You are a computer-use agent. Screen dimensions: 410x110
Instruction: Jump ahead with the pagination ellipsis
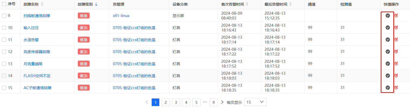(205, 102)
